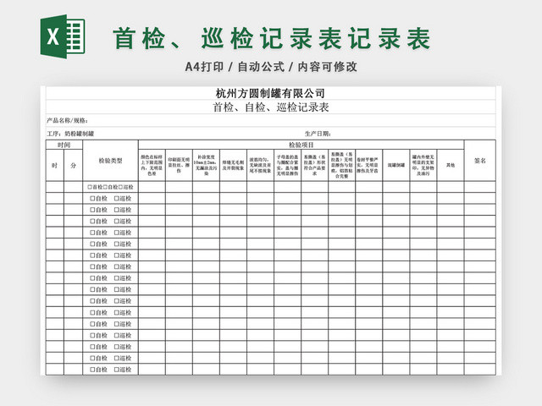Select the 签名 column header
542x406 pixels.
(x=480, y=161)
